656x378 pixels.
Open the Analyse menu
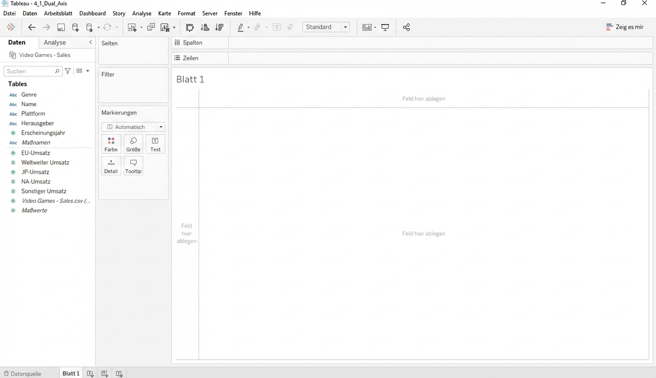click(x=141, y=13)
